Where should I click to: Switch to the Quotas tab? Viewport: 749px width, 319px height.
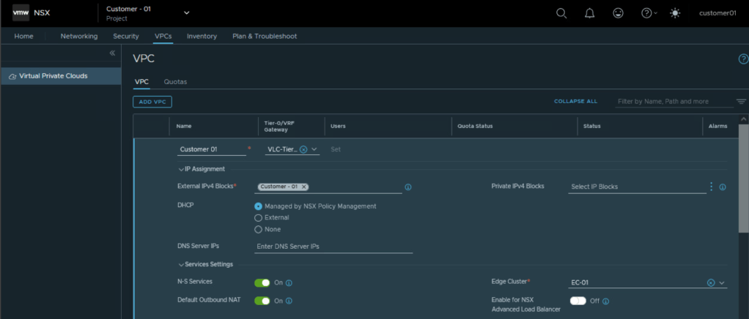[x=175, y=82]
